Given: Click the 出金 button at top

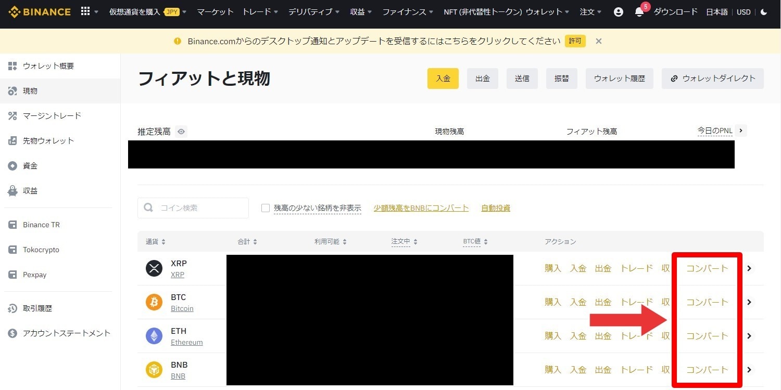Looking at the screenshot, I should 483,79.
